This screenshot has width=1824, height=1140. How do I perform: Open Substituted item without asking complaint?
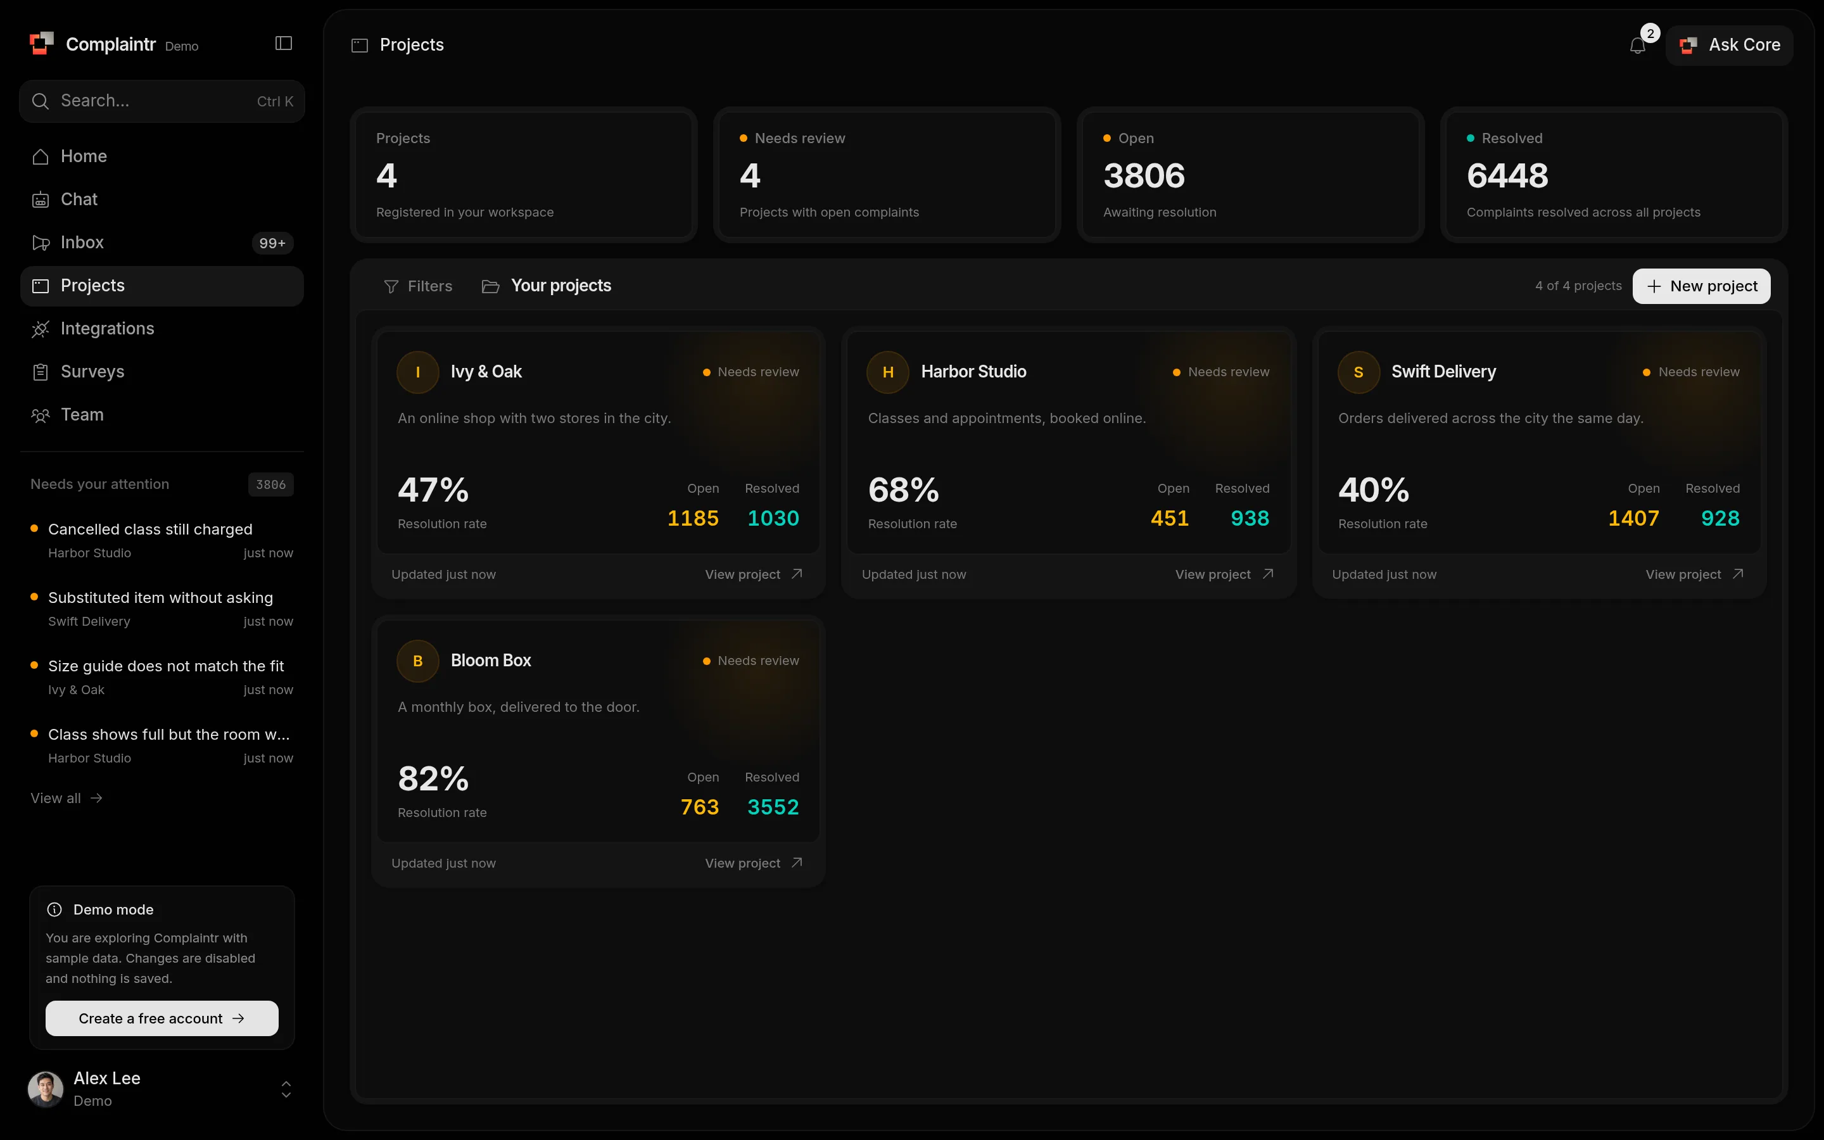point(162,609)
